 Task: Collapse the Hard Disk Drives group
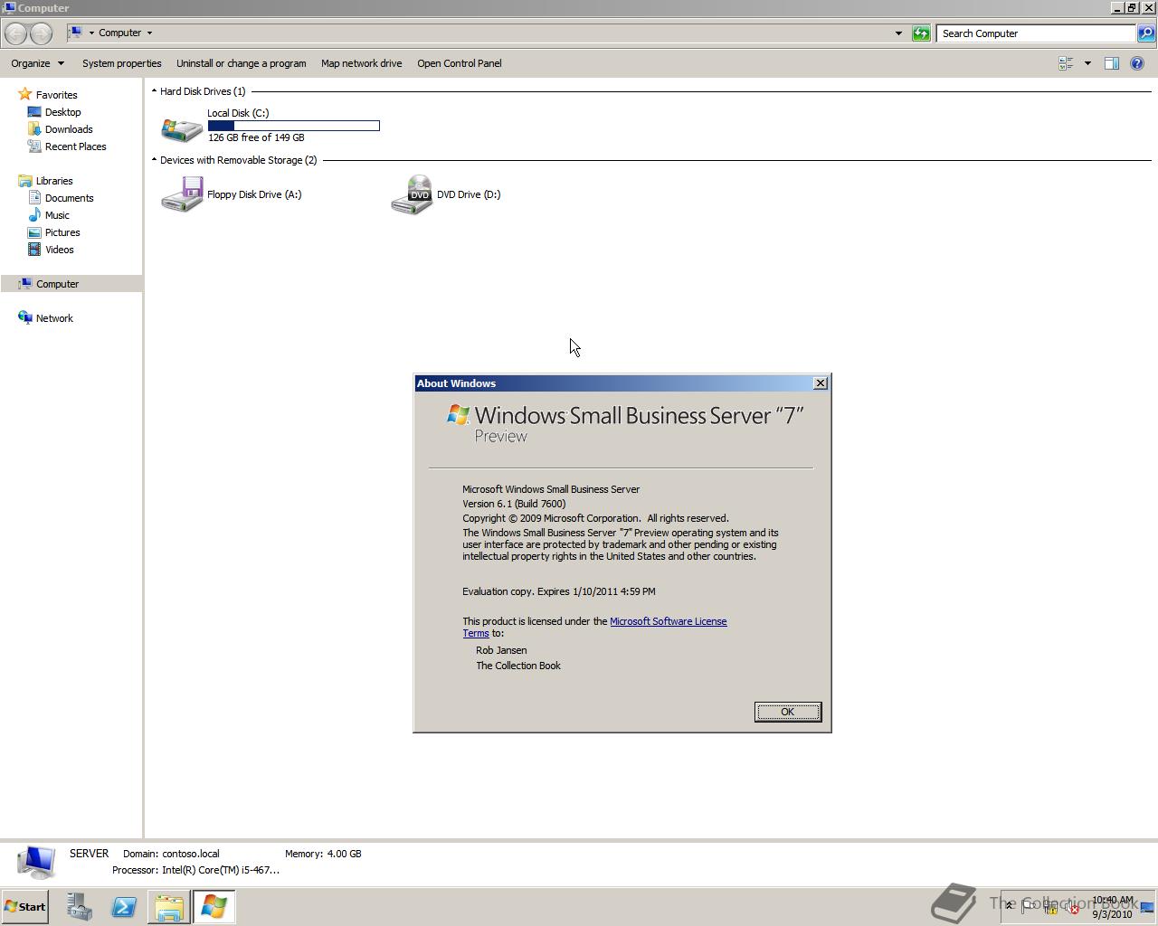tap(154, 90)
